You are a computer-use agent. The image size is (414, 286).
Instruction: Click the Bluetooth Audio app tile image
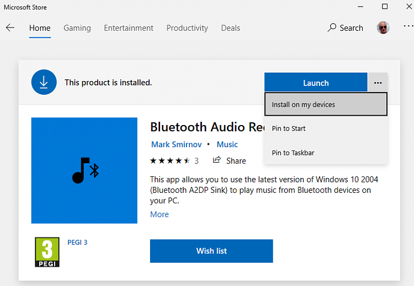pyautogui.click(x=84, y=170)
